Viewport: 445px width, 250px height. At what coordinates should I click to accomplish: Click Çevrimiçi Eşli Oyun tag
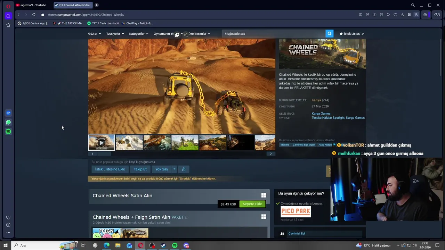[x=304, y=145]
